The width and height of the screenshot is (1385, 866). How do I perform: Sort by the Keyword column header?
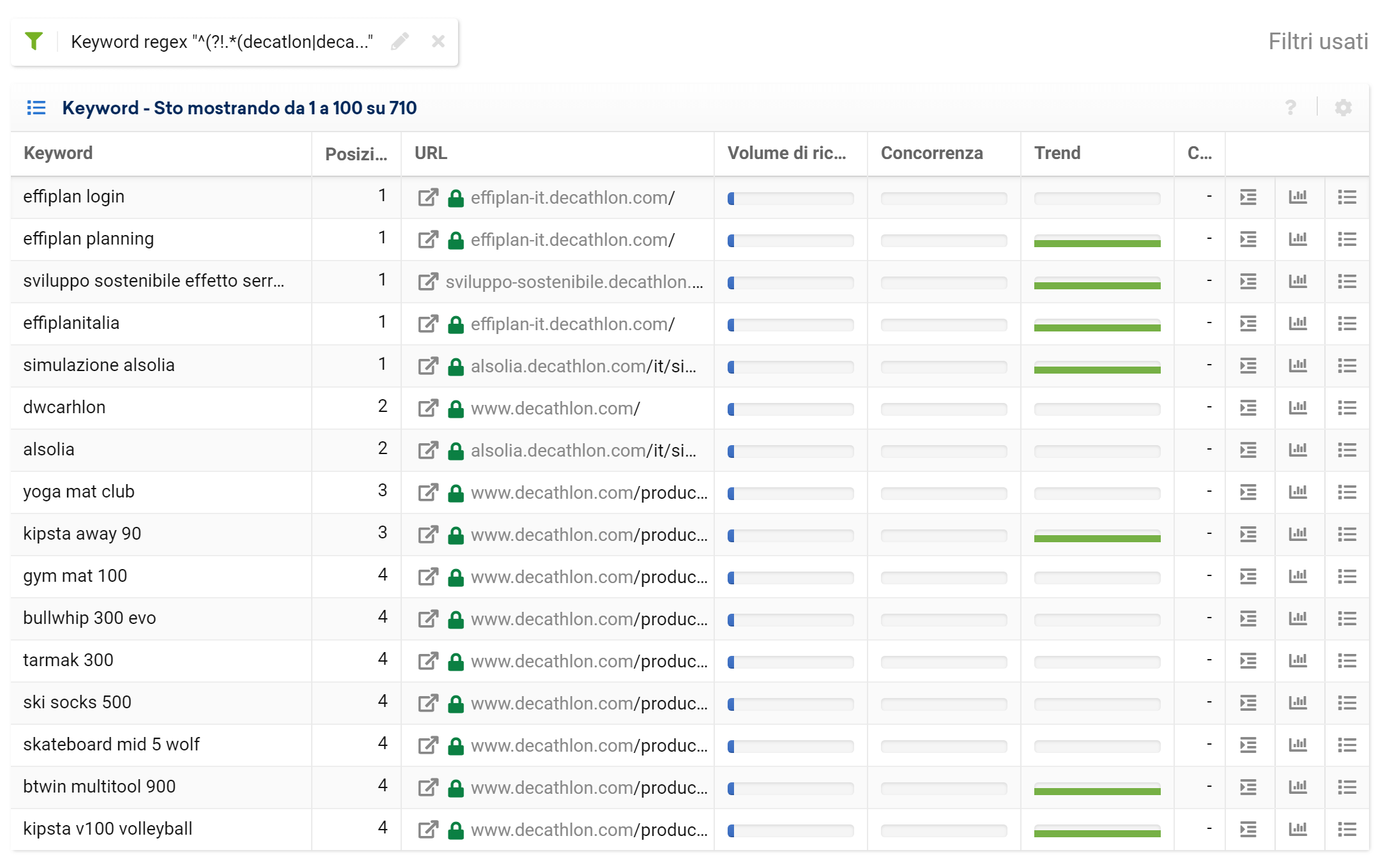click(x=58, y=153)
